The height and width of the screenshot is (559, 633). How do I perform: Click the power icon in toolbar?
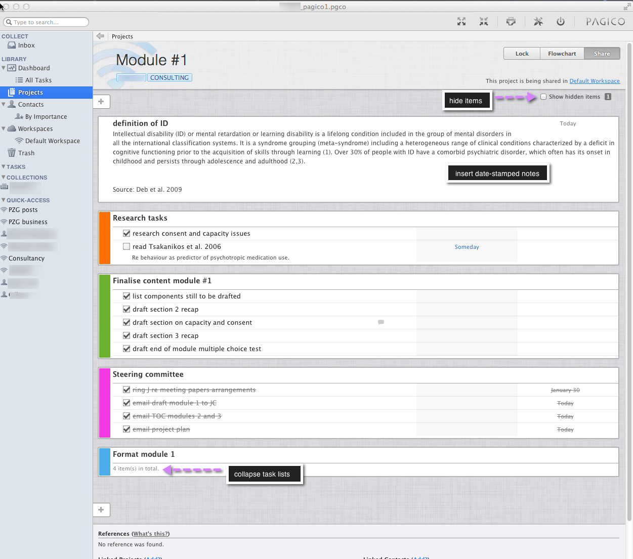point(560,21)
